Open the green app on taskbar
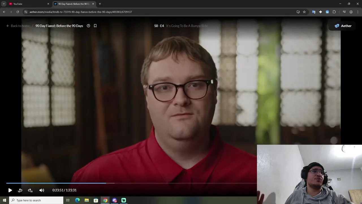Image resolution: width=362 pixels, height=204 pixels. [124, 200]
